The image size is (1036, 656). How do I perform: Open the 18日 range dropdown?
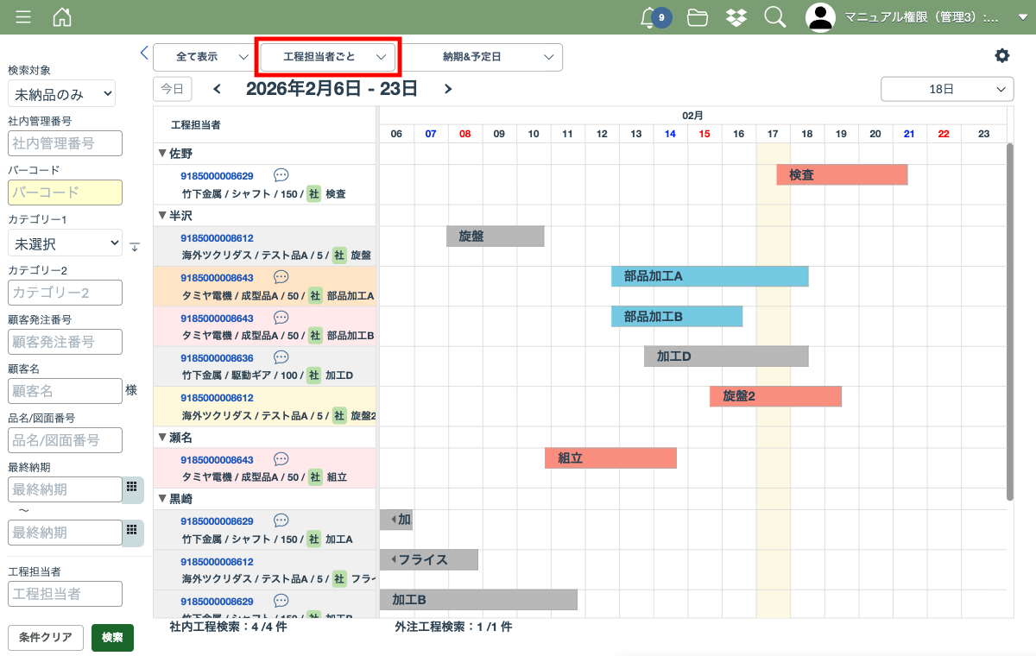[x=946, y=89]
